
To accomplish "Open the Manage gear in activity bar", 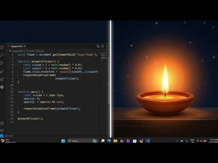I will 2,130.
